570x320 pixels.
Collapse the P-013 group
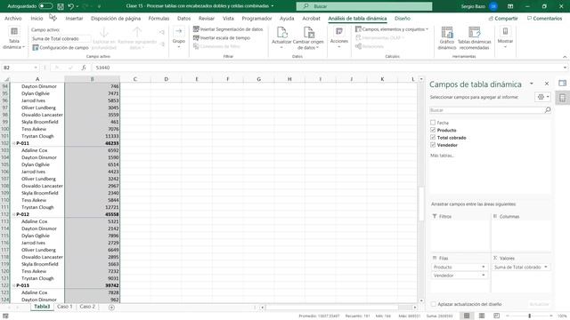click(14, 285)
